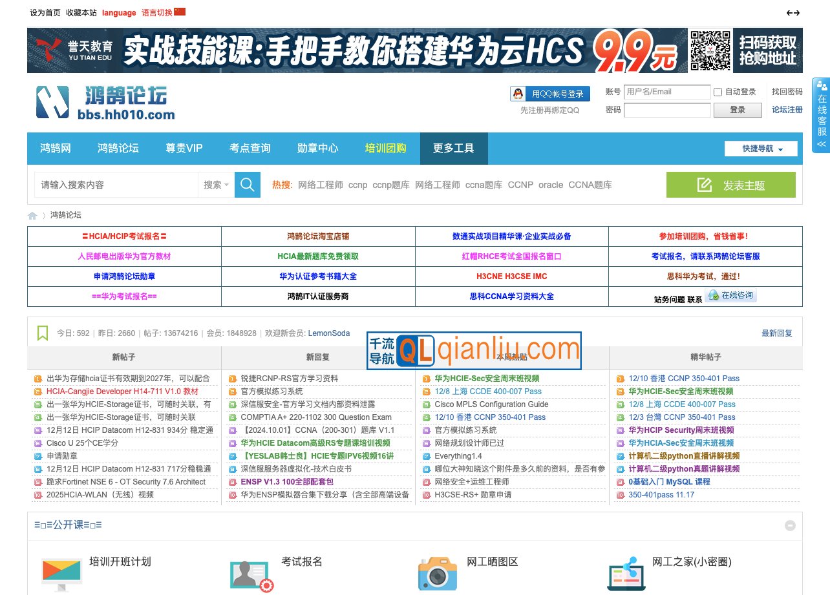Select the 勋章中心 navigation item
The width and height of the screenshot is (830, 595).
click(x=317, y=148)
